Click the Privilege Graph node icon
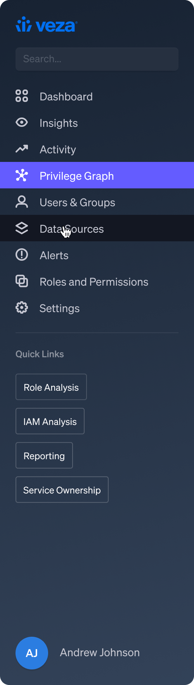Screen dimensions: 194x685 tap(22, 175)
